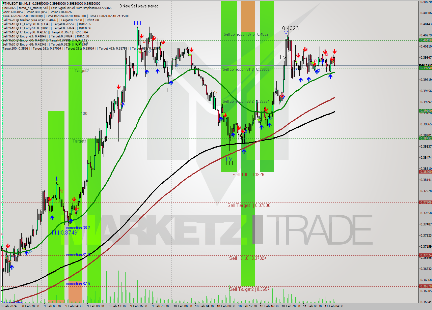Click the '9 Feb 00:30' time axis label
432x310 pixels.
53,306
